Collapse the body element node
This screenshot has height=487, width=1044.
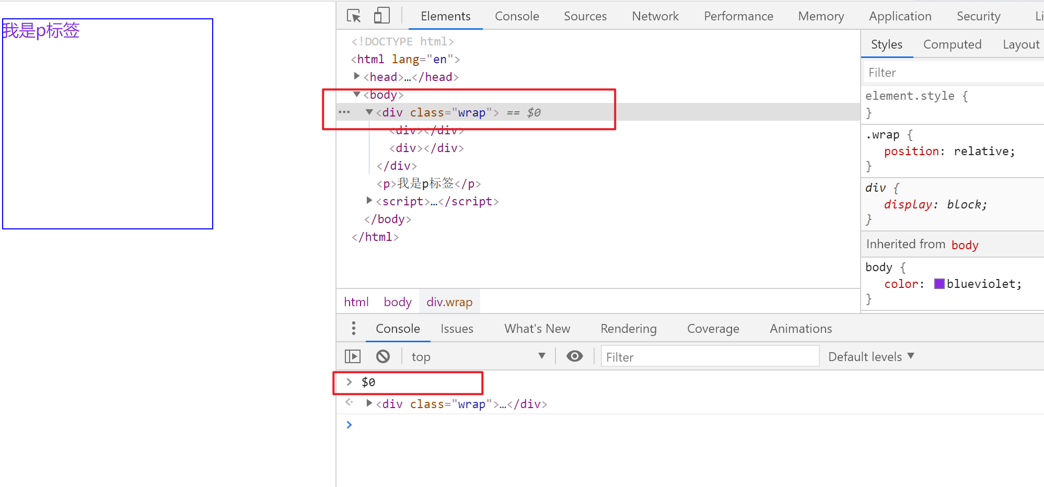click(357, 95)
